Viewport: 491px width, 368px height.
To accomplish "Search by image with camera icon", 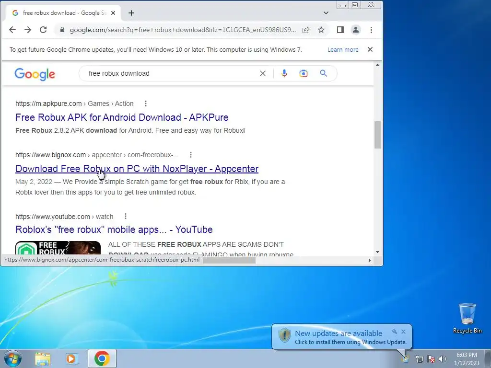I will (303, 73).
